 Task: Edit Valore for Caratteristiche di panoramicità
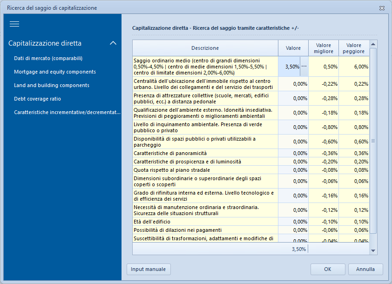click(x=293, y=153)
